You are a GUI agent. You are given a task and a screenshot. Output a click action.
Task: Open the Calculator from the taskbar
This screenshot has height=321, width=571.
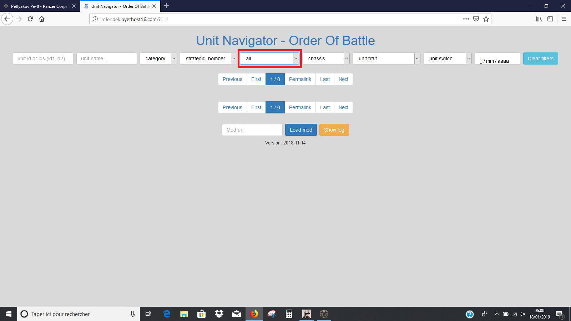pos(289,314)
